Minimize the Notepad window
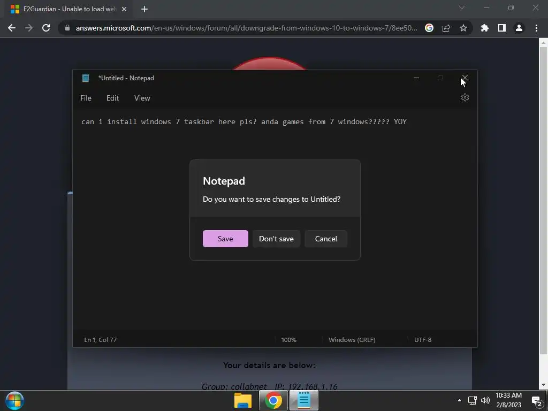Image resolution: width=548 pixels, height=411 pixels. point(416,78)
